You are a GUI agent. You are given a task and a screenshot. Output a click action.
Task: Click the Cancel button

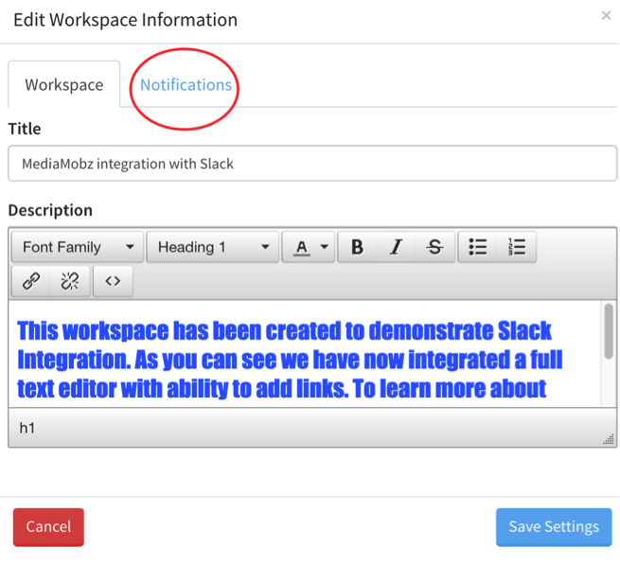(x=48, y=527)
